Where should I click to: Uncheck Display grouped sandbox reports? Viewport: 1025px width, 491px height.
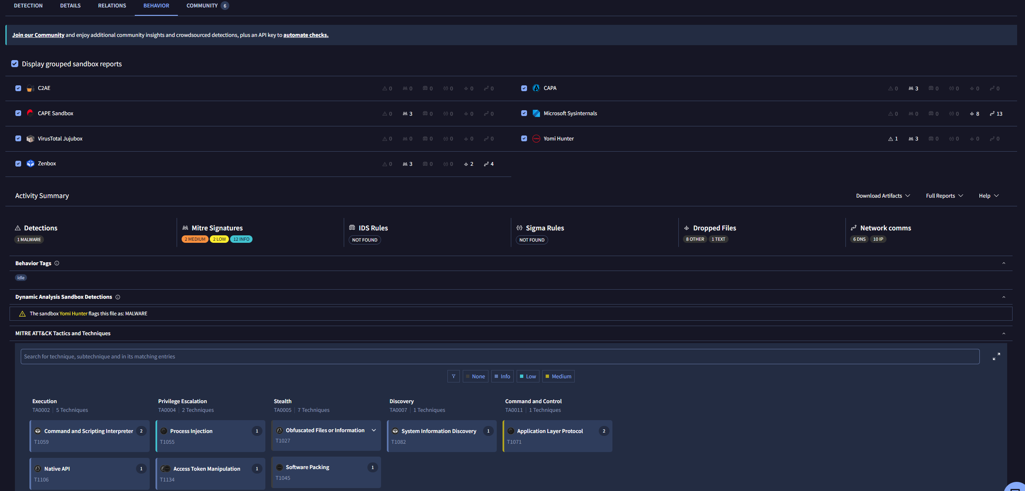coord(15,64)
